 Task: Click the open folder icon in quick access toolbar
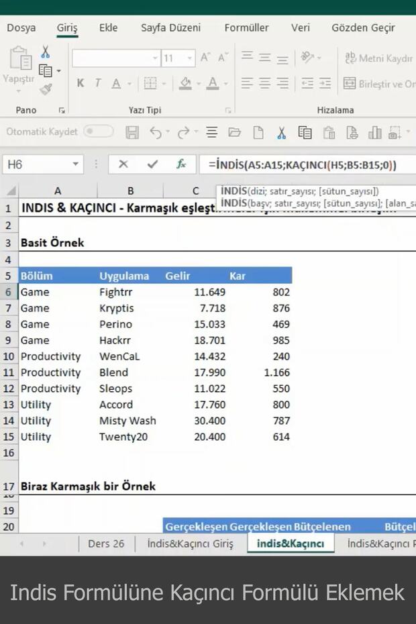234,132
